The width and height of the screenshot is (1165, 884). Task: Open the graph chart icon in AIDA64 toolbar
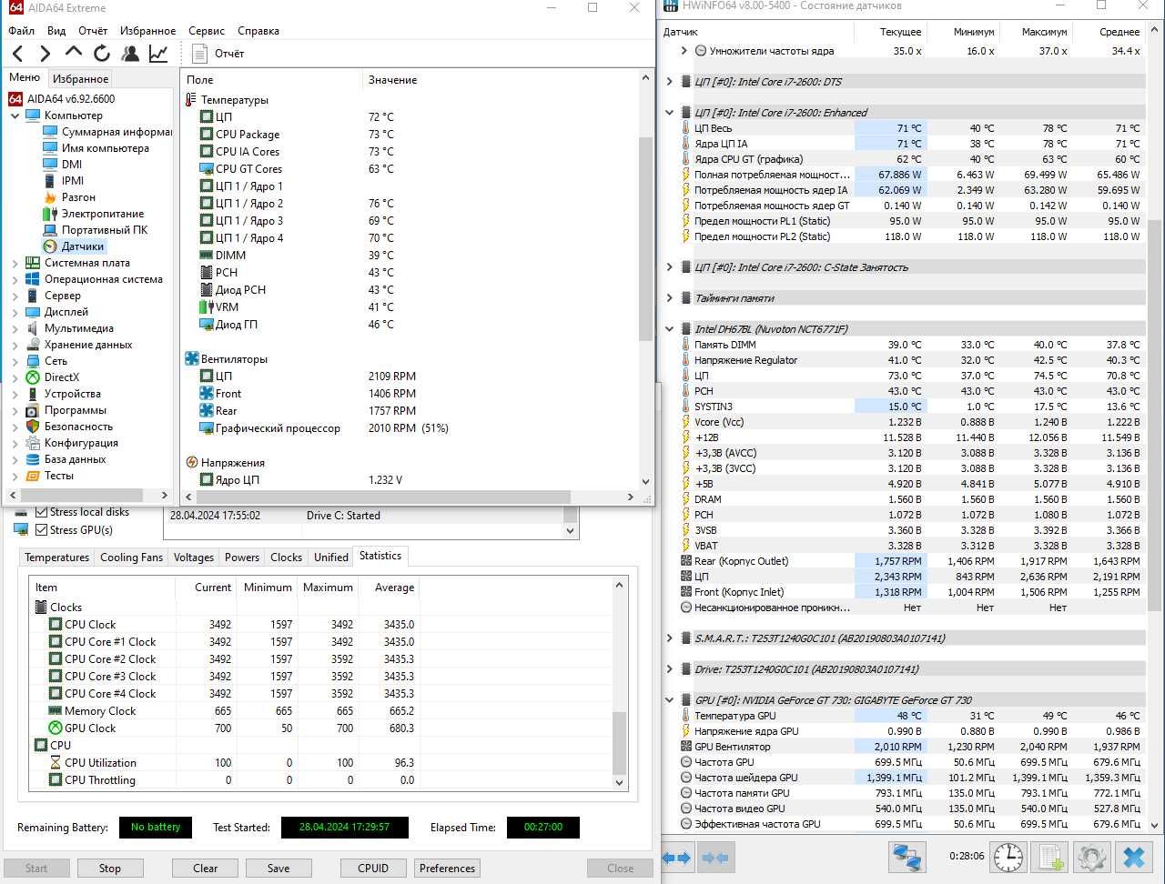158,54
